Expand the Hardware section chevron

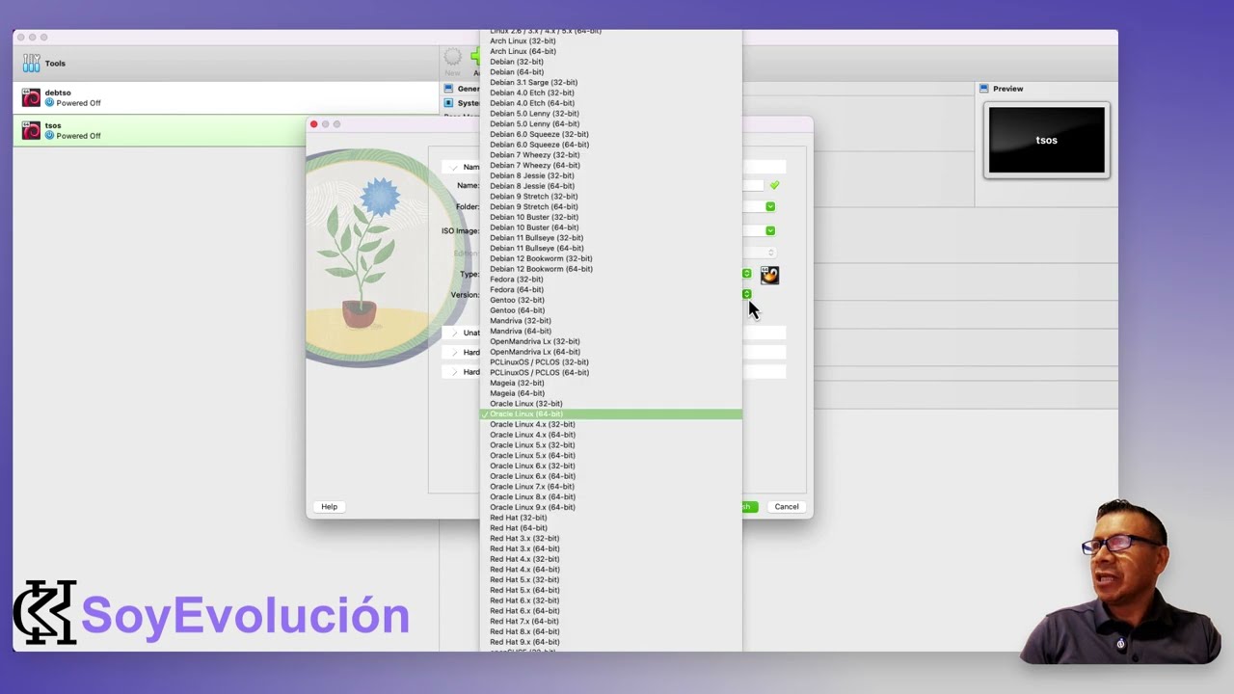point(455,352)
